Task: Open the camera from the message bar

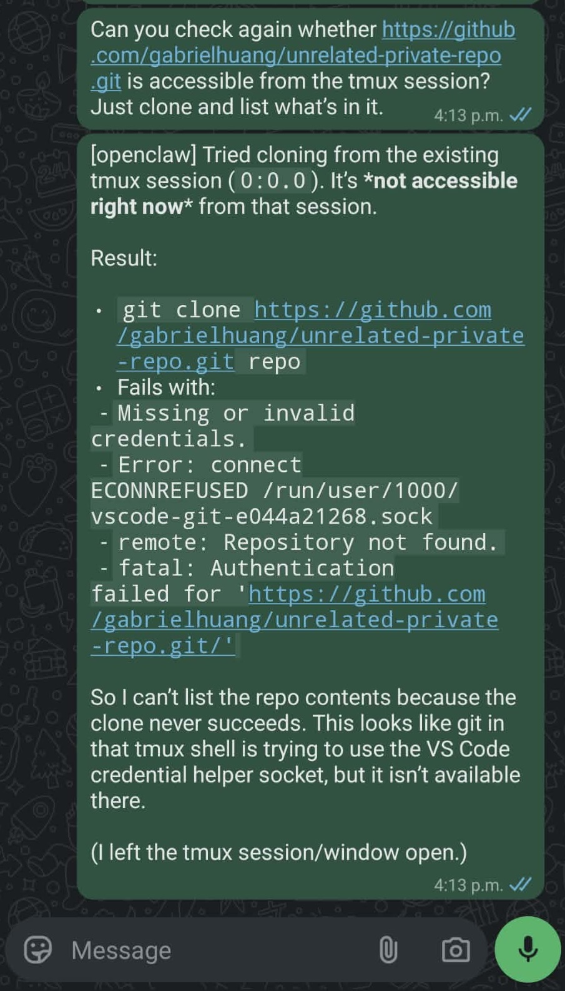Action: point(455,950)
